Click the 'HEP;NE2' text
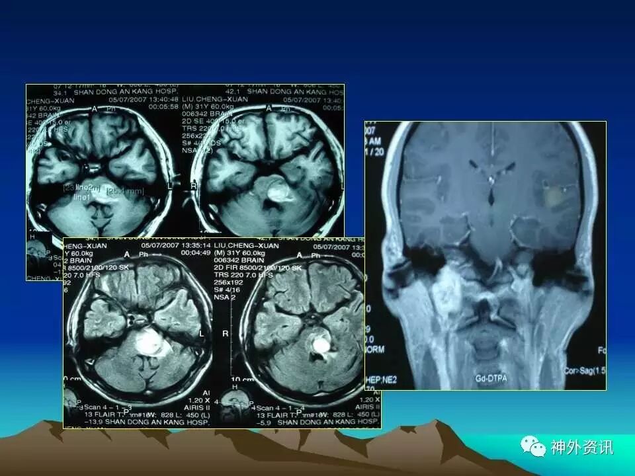Image resolution: width=635 pixels, height=476 pixels. 381,379
